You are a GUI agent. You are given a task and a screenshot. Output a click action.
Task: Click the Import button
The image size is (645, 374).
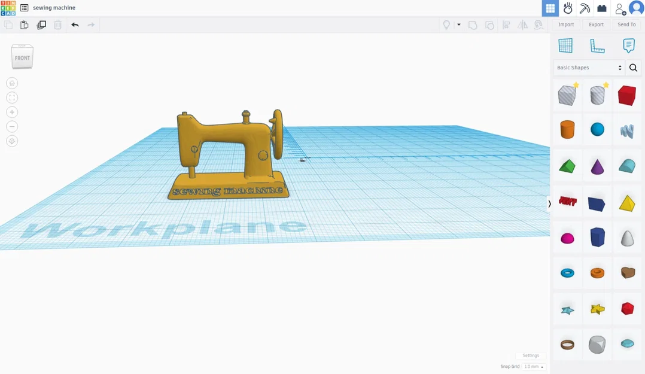point(566,25)
